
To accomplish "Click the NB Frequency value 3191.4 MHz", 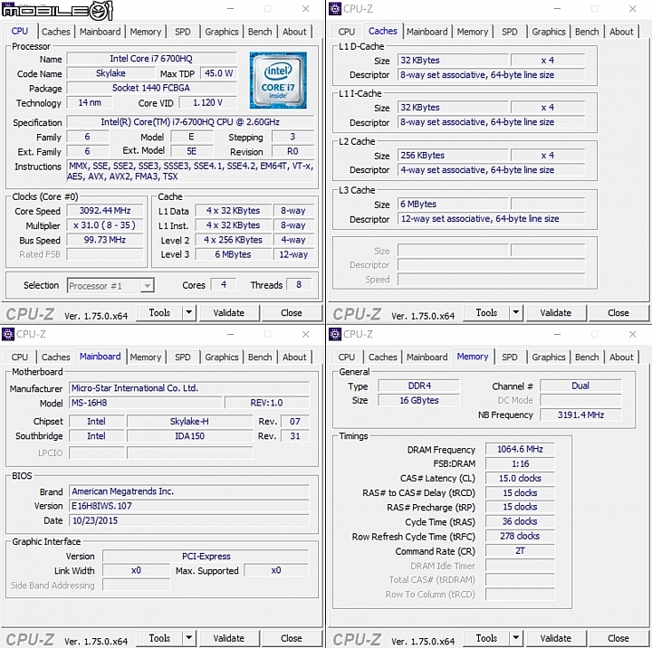I will tap(580, 415).
